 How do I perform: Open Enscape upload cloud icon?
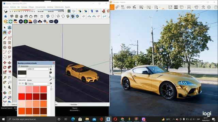pos(40,21)
